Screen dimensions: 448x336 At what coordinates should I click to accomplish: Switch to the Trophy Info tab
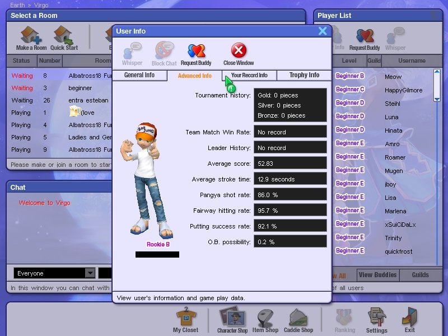point(304,75)
